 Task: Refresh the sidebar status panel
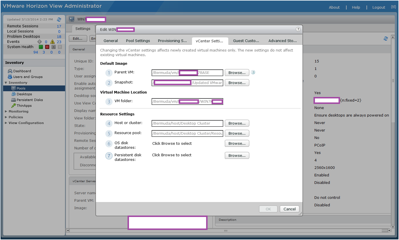click(x=59, y=20)
